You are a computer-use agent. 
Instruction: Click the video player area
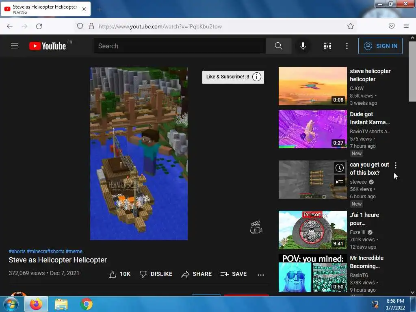139,154
